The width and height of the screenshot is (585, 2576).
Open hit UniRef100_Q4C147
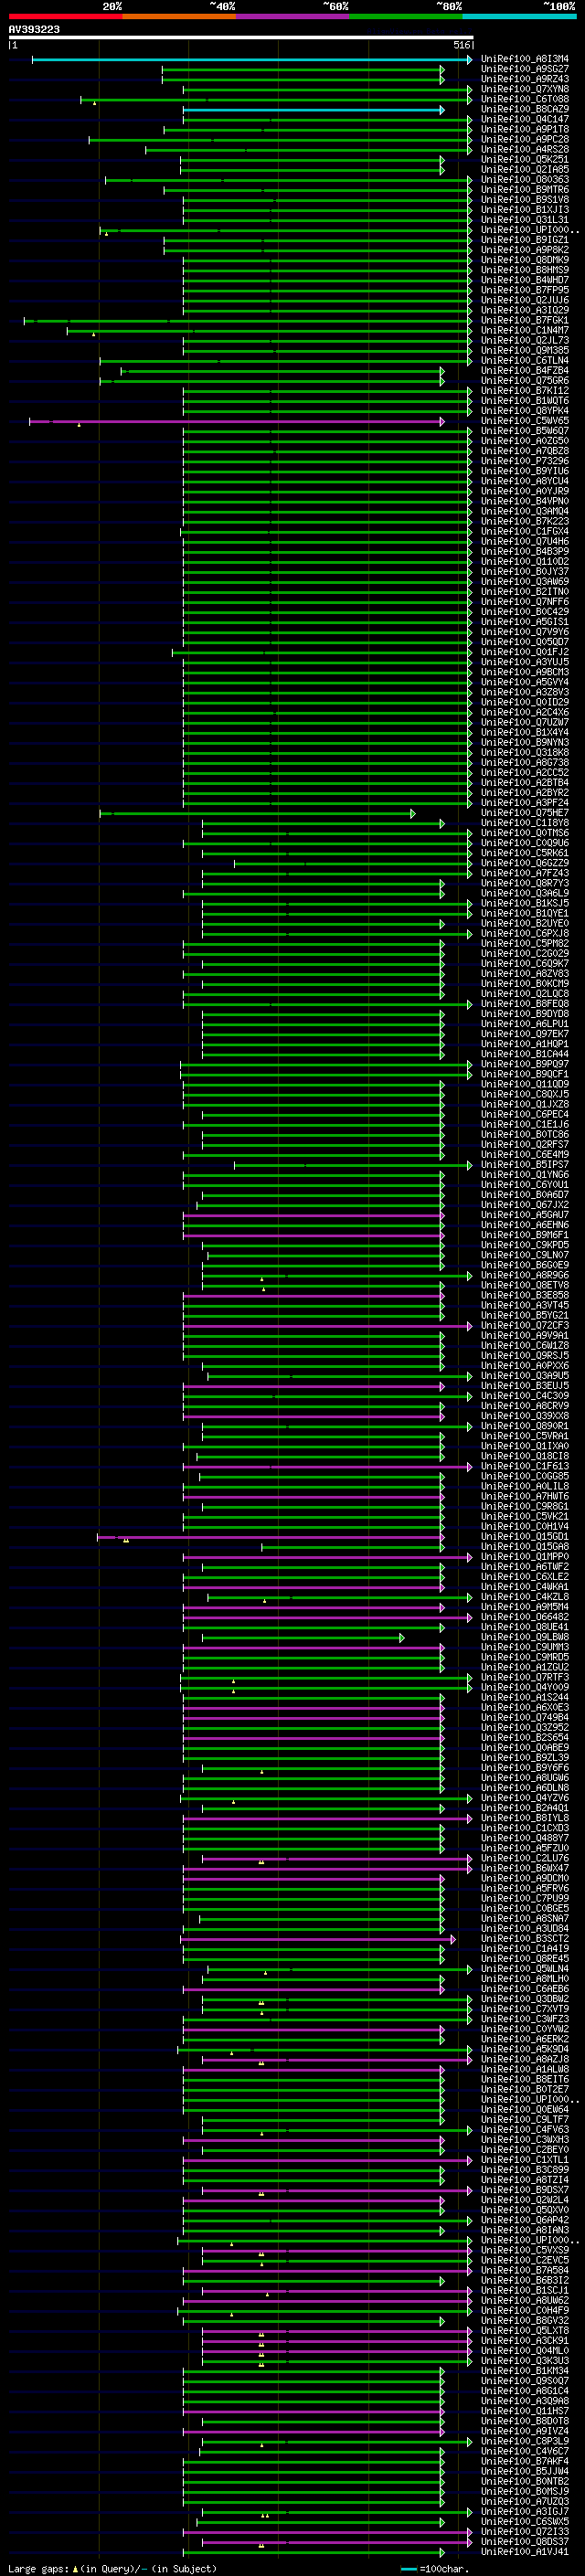tap(525, 119)
